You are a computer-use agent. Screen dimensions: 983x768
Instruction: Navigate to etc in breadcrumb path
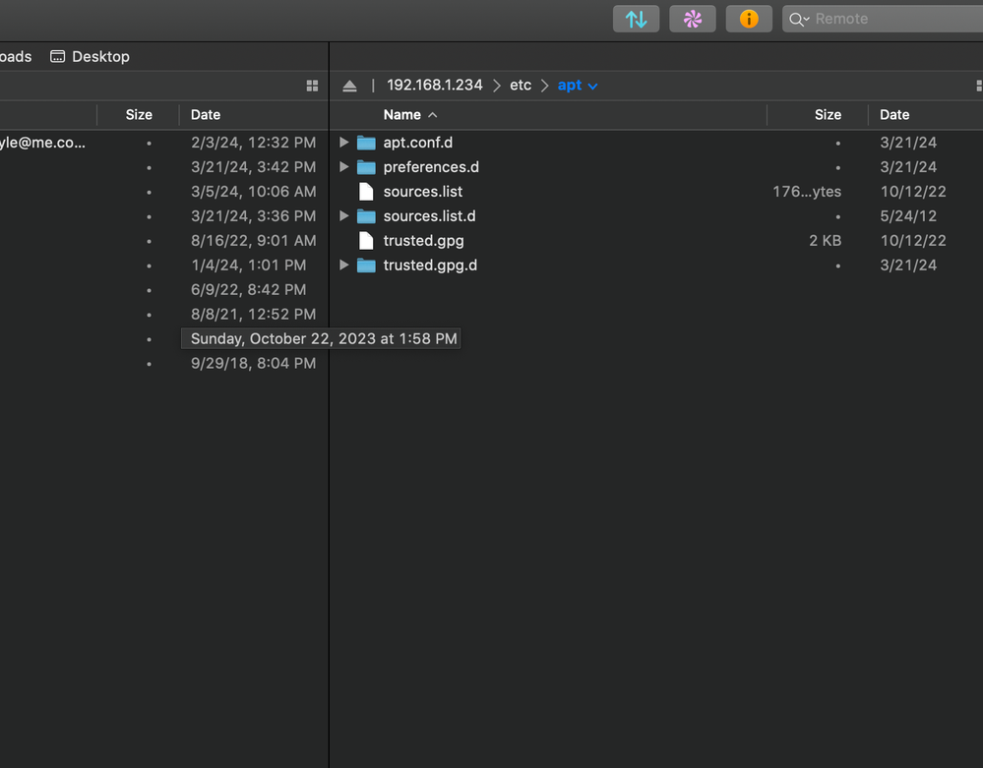coord(521,86)
